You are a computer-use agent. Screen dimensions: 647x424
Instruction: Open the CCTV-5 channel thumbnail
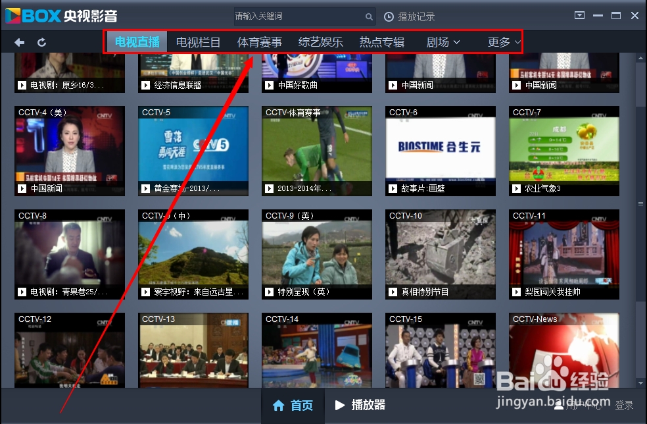(x=193, y=151)
